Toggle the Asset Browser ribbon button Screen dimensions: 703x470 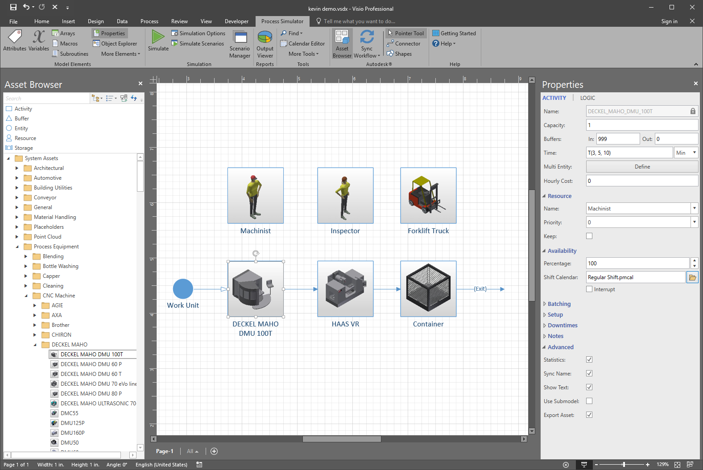click(x=342, y=44)
